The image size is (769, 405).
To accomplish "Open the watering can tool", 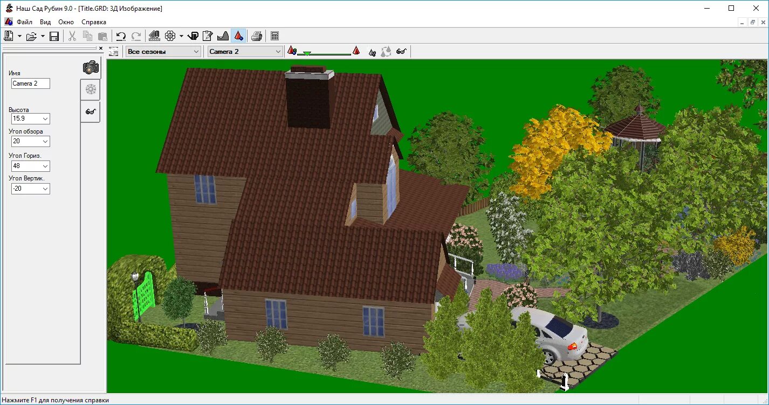I will point(193,36).
